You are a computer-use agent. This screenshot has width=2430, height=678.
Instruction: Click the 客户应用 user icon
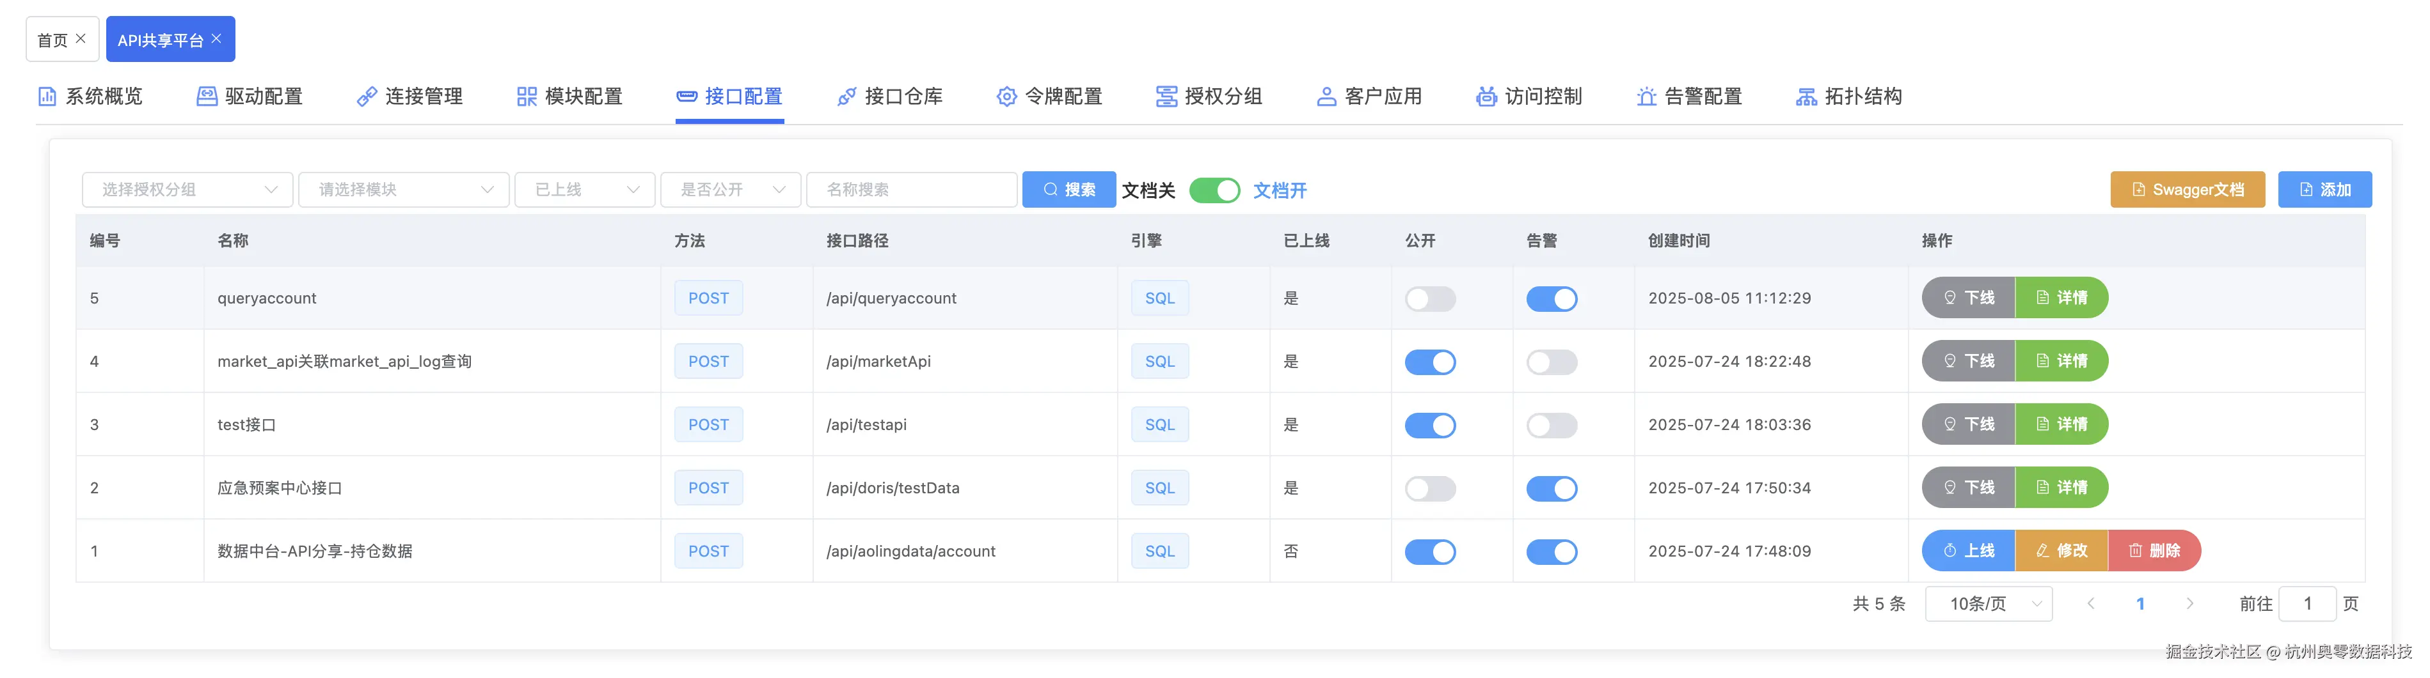1326,96
